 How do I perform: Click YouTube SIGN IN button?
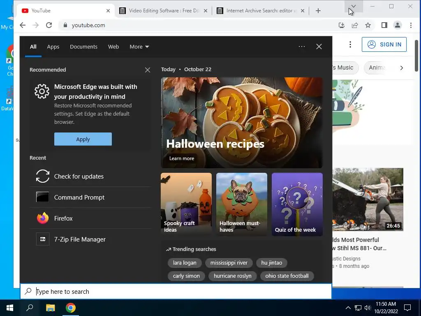[x=384, y=44]
